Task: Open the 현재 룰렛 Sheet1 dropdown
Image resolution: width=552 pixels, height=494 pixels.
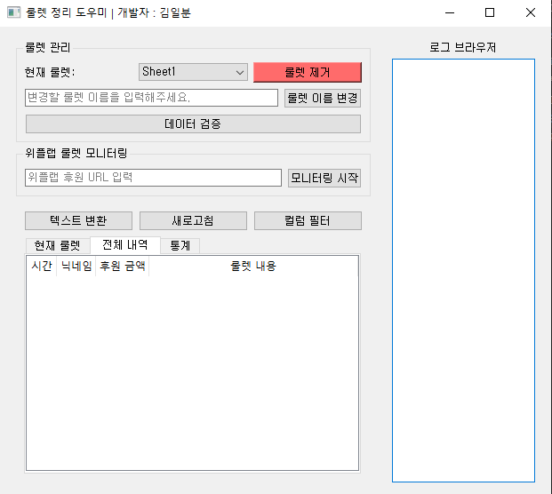Action: 193,72
